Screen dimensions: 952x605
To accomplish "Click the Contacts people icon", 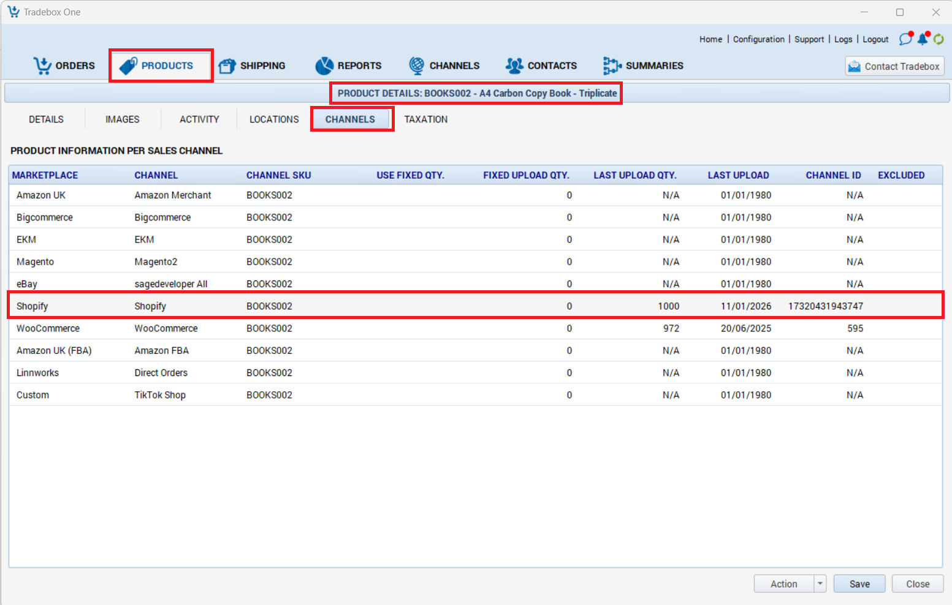I will coord(514,66).
